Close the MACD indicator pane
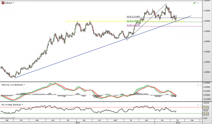The image size is (212, 124). tap(201, 85)
